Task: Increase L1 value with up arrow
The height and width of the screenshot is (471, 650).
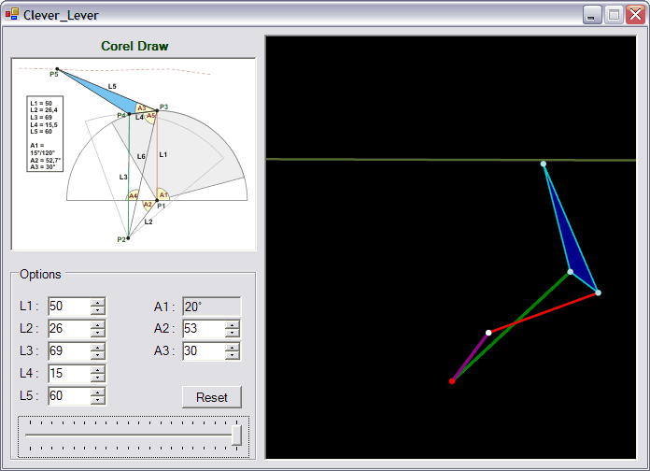Action: [x=98, y=302]
